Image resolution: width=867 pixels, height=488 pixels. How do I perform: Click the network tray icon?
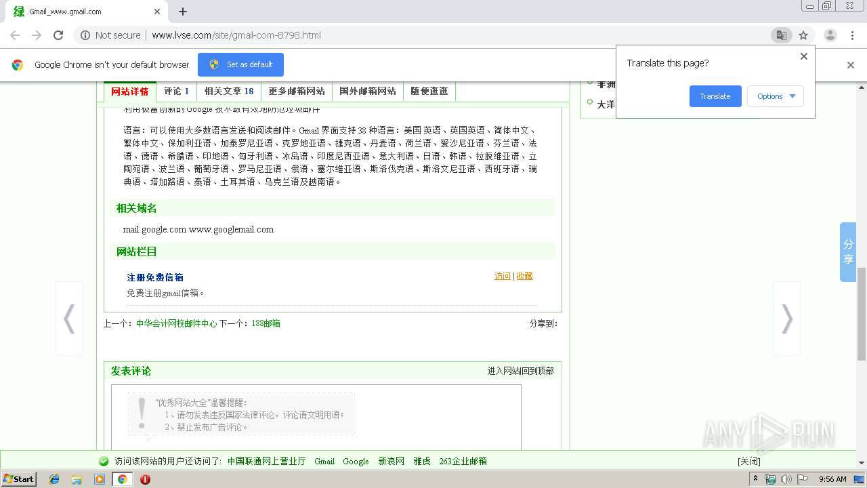pos(770,479)
